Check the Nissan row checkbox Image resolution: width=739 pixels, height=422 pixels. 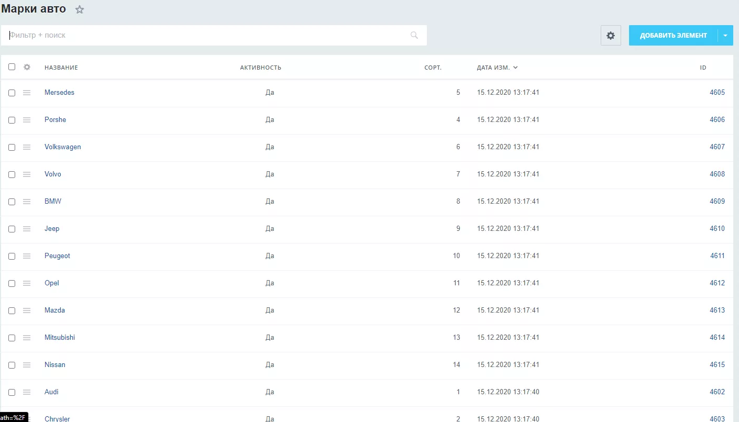click(x=12, y=365)
